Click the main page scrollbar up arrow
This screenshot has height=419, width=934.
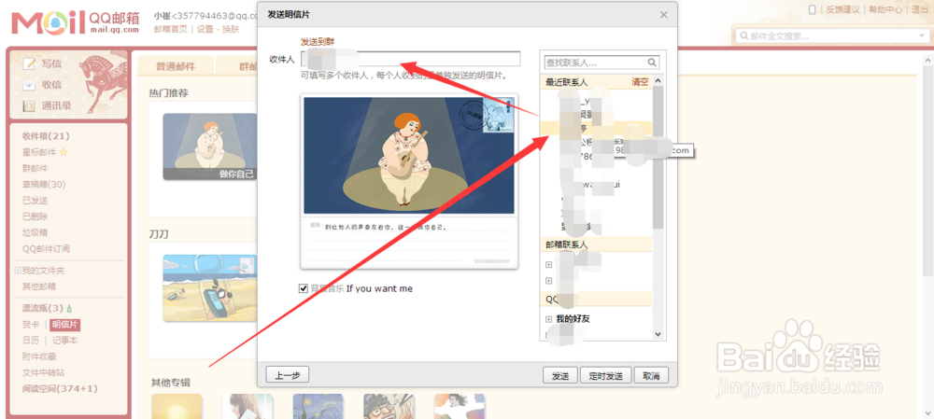point(928,60)
